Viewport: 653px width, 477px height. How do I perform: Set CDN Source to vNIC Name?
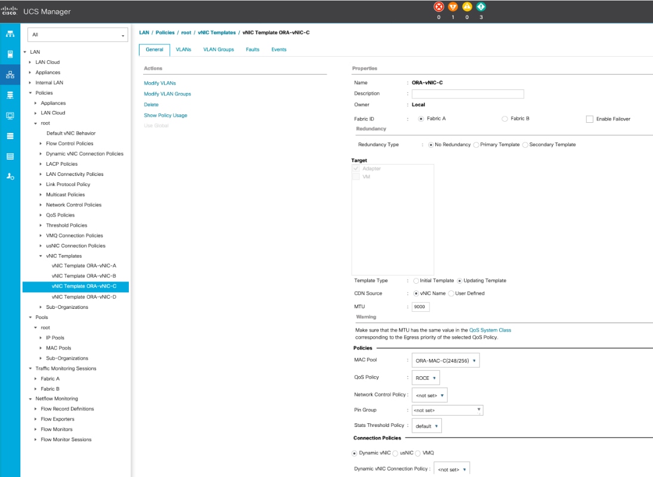[x=416, y=293]
